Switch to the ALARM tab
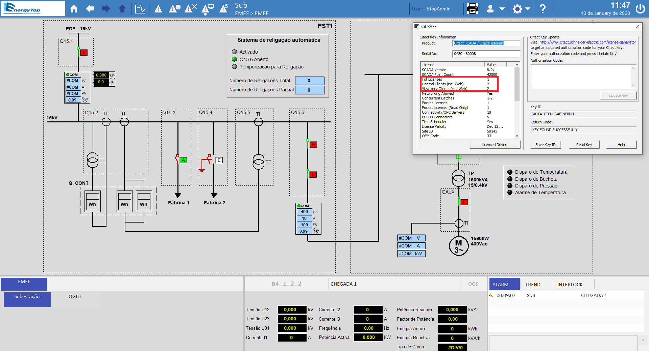 click(x=504, y=284)
